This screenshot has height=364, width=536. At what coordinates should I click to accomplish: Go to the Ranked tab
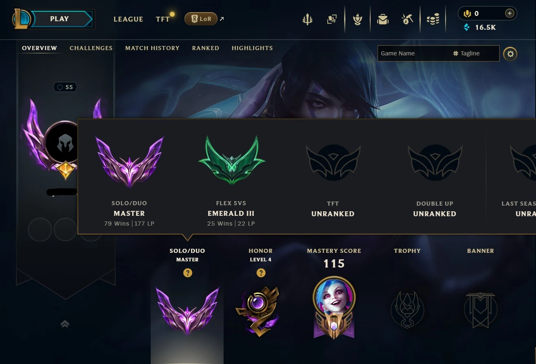click(206, 48)
